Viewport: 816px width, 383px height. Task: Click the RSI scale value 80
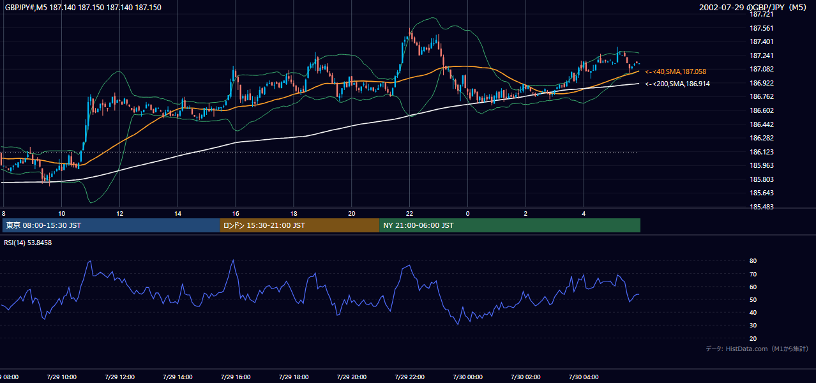click(753, 261)
